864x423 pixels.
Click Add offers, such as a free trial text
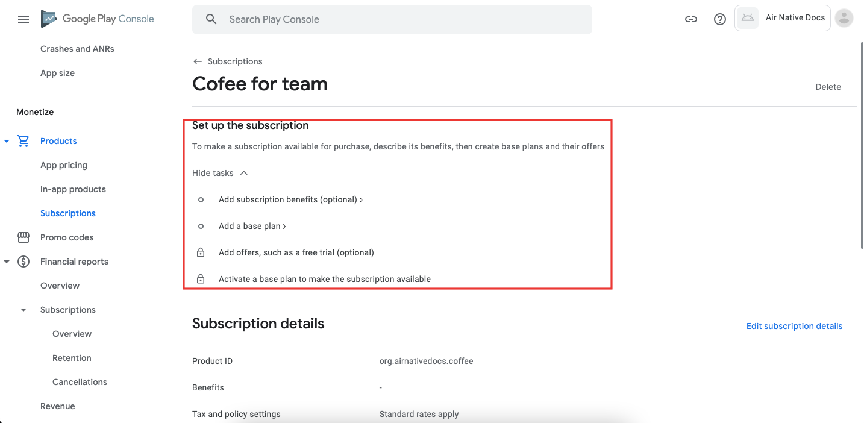point(296,252)
